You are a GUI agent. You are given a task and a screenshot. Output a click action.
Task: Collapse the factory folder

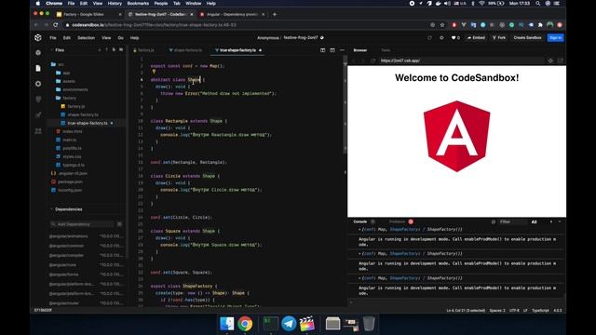(66, 98)
